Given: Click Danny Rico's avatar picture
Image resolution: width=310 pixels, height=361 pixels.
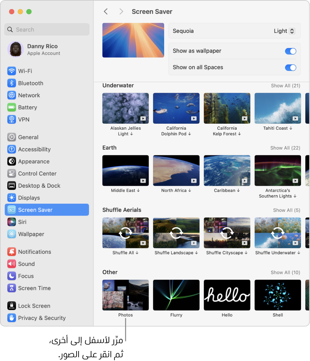Looking at the screenshot, I should (16, 49).
